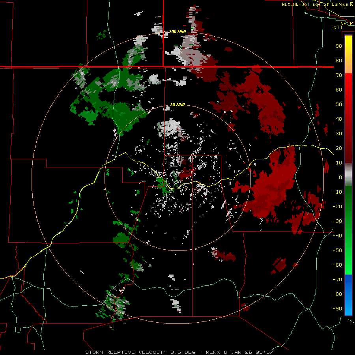The image size is (355, 355).
Task: Select the positive 10 knot scale label
Action: click(x=339, y=163)
